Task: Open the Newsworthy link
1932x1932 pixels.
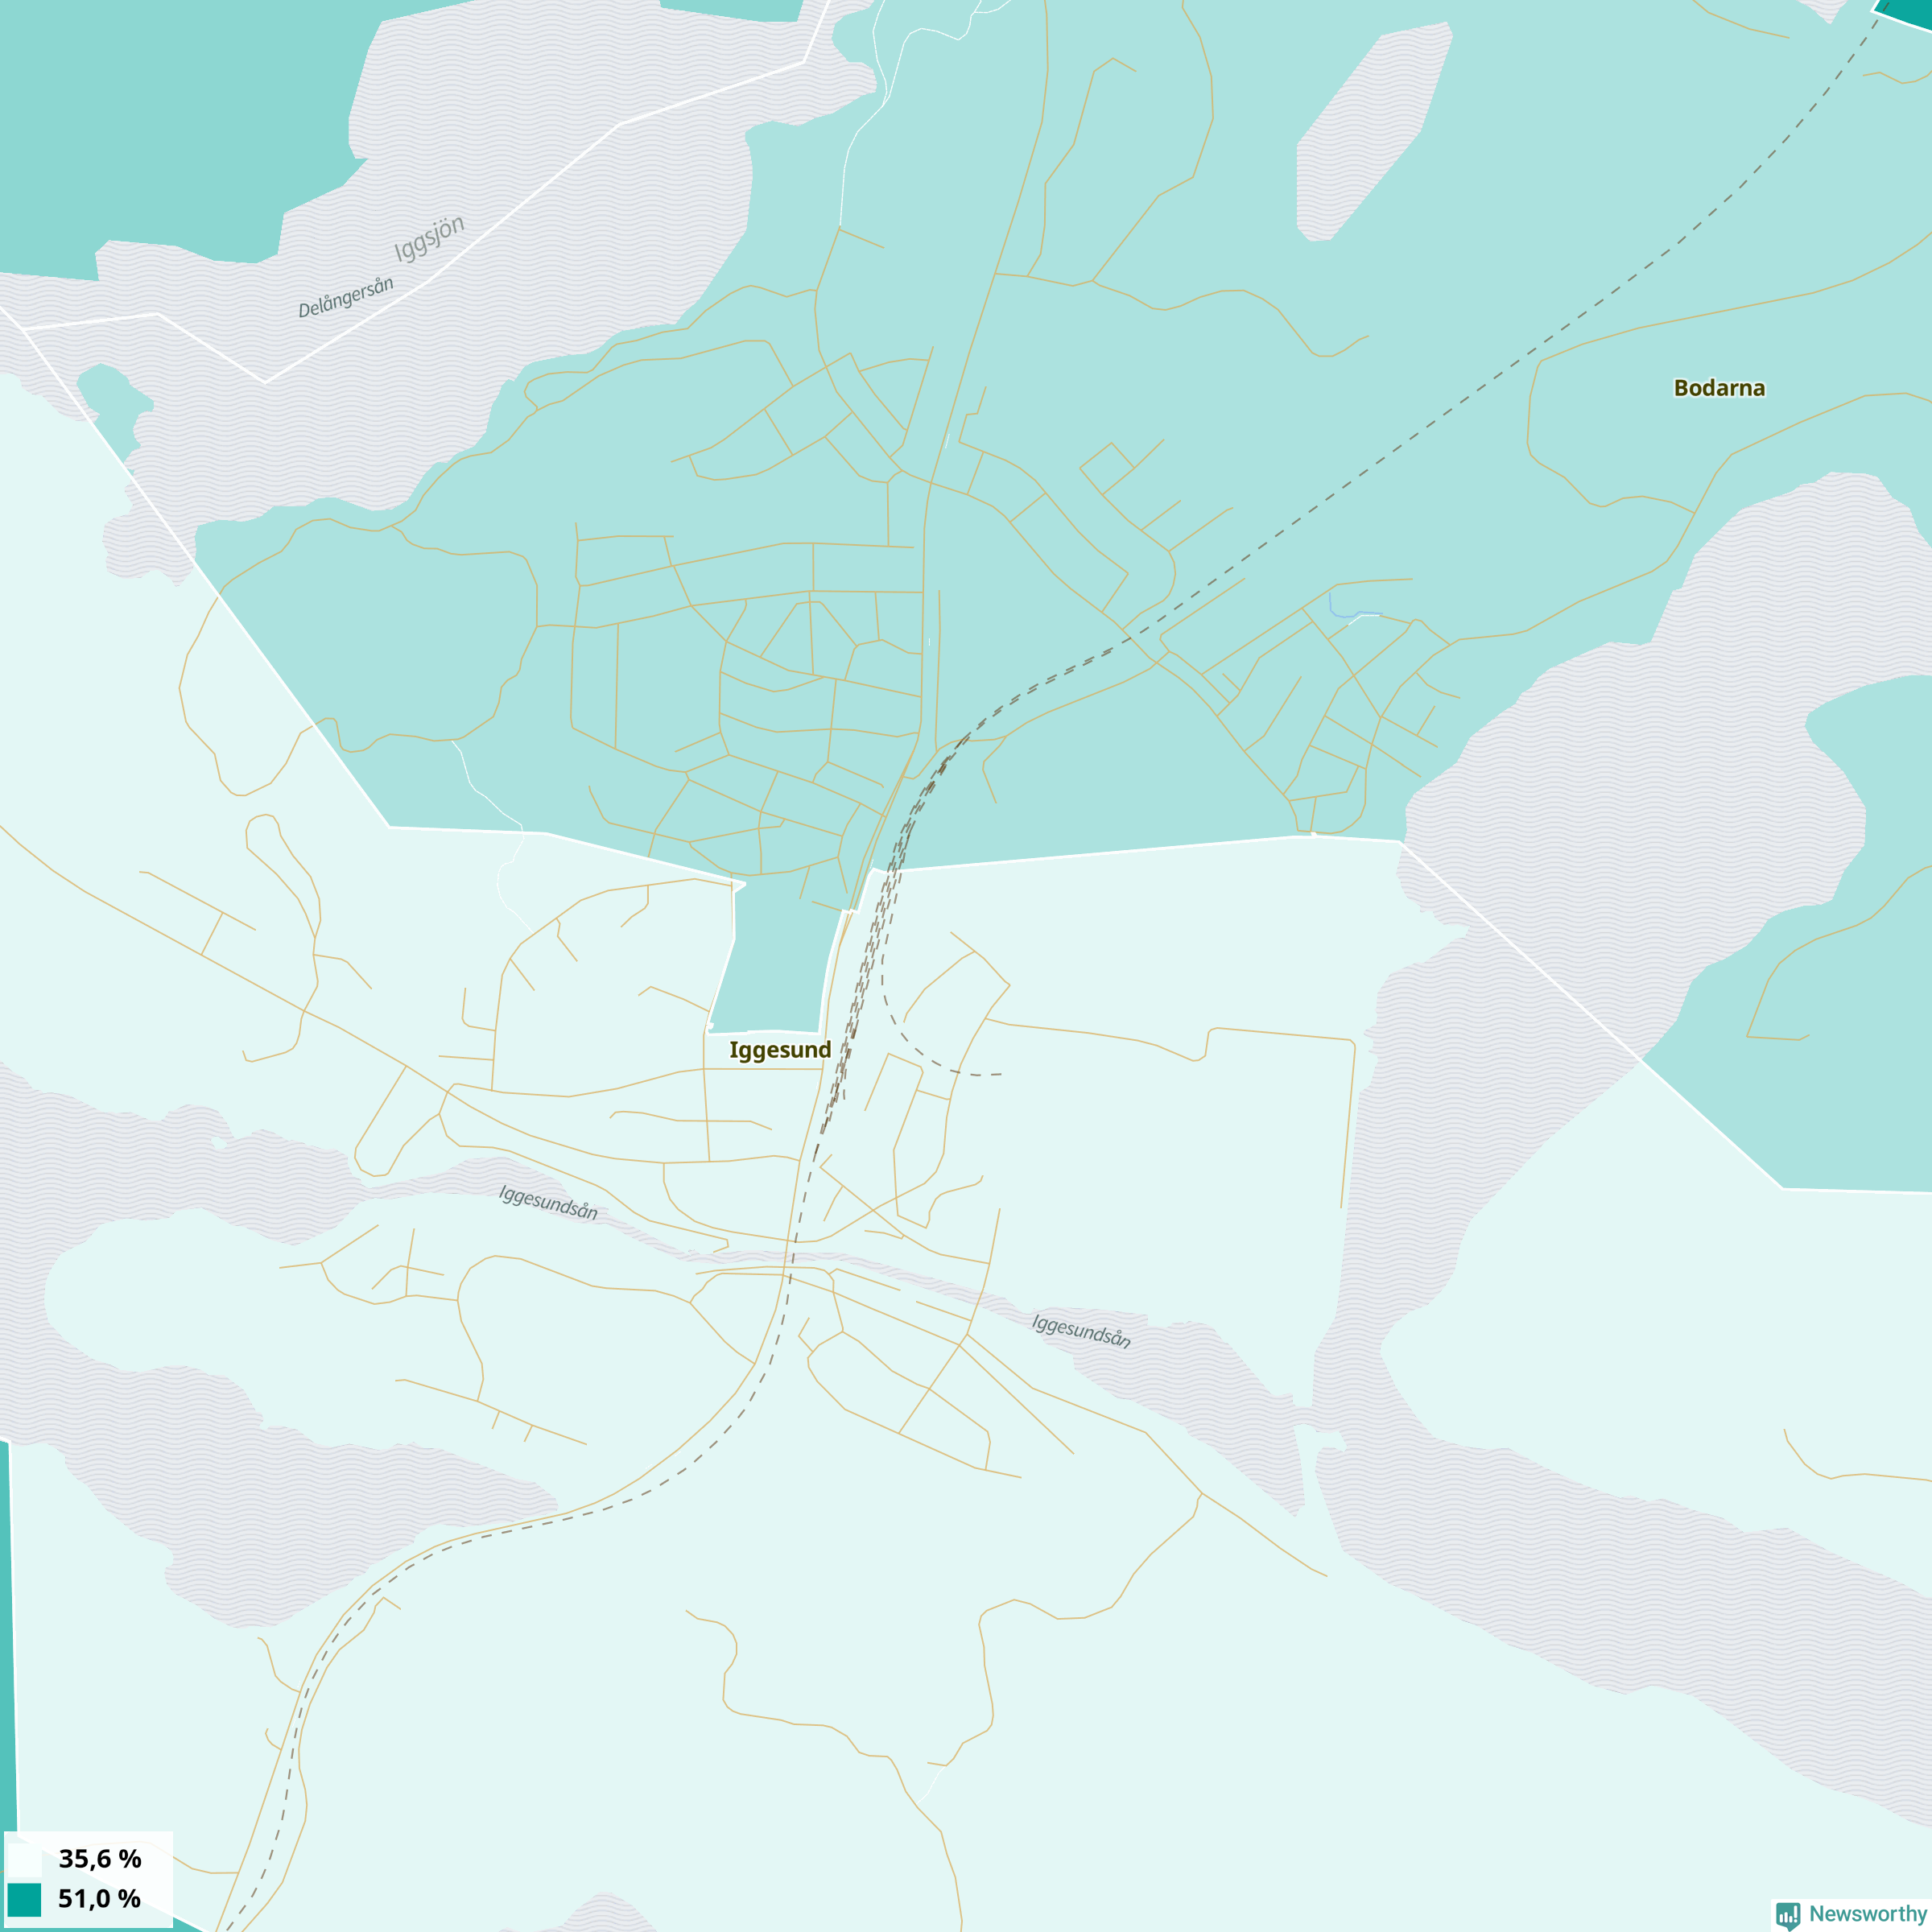Action: pyautogui.click(x=1851, y=1914)
